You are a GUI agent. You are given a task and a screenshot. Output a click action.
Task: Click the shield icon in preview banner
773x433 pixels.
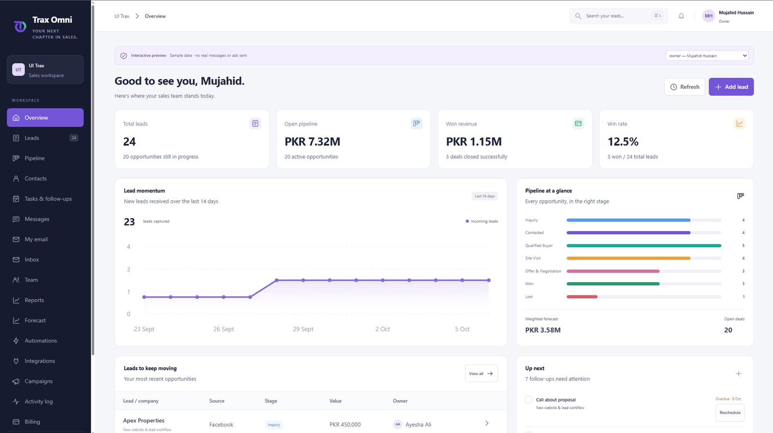click(124, 56)
